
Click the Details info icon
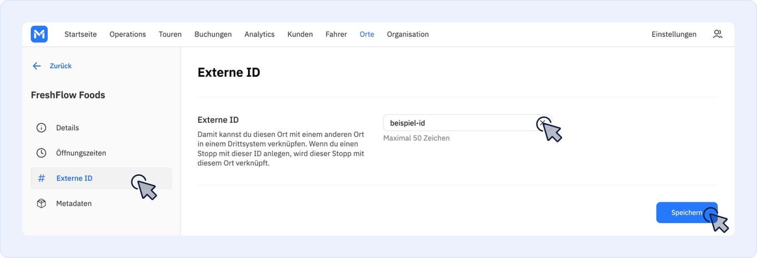click(x=41, y=128)
